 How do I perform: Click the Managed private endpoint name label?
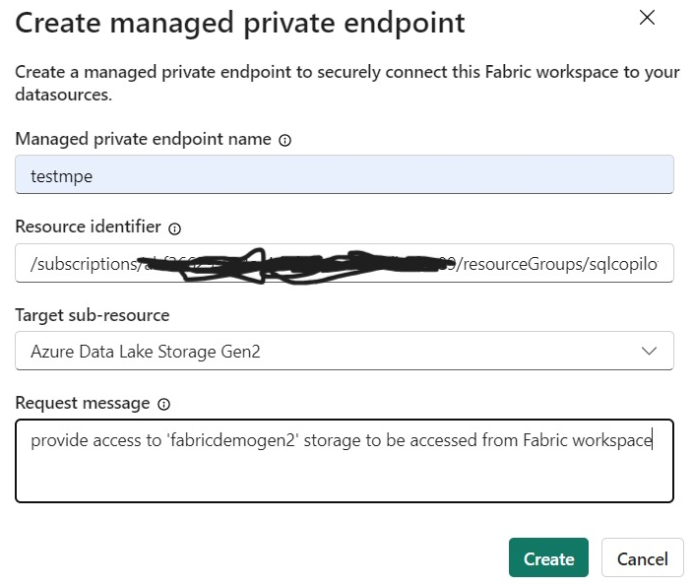click(143, 140)
